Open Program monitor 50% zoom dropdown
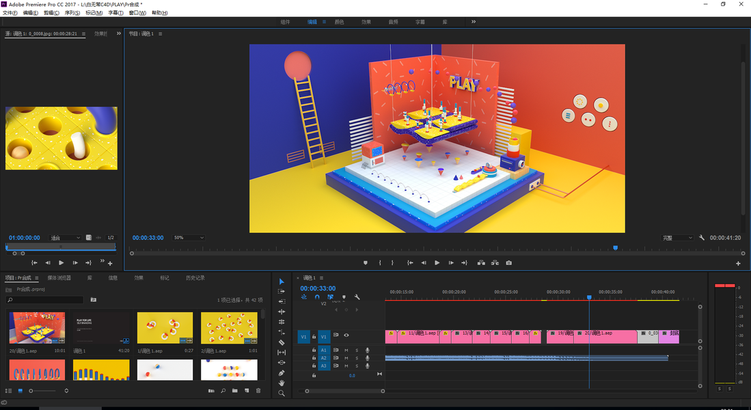 tap(189, 238)
